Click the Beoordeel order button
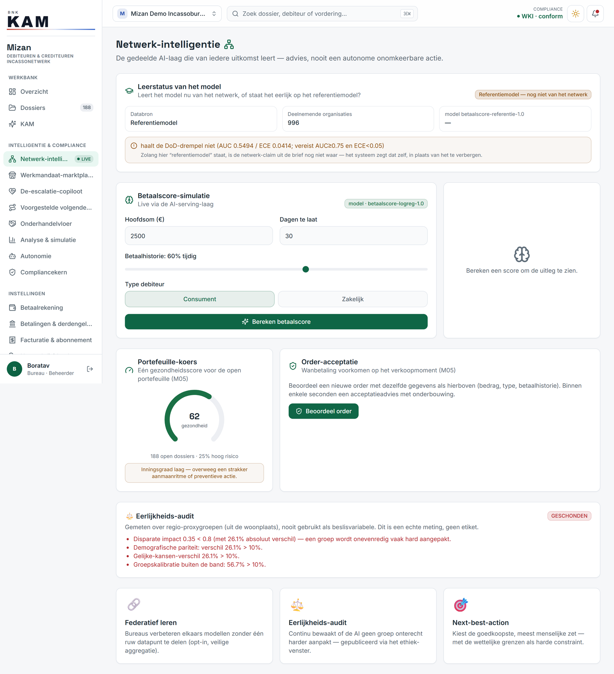Screen dimensions: 614x674 323,411
